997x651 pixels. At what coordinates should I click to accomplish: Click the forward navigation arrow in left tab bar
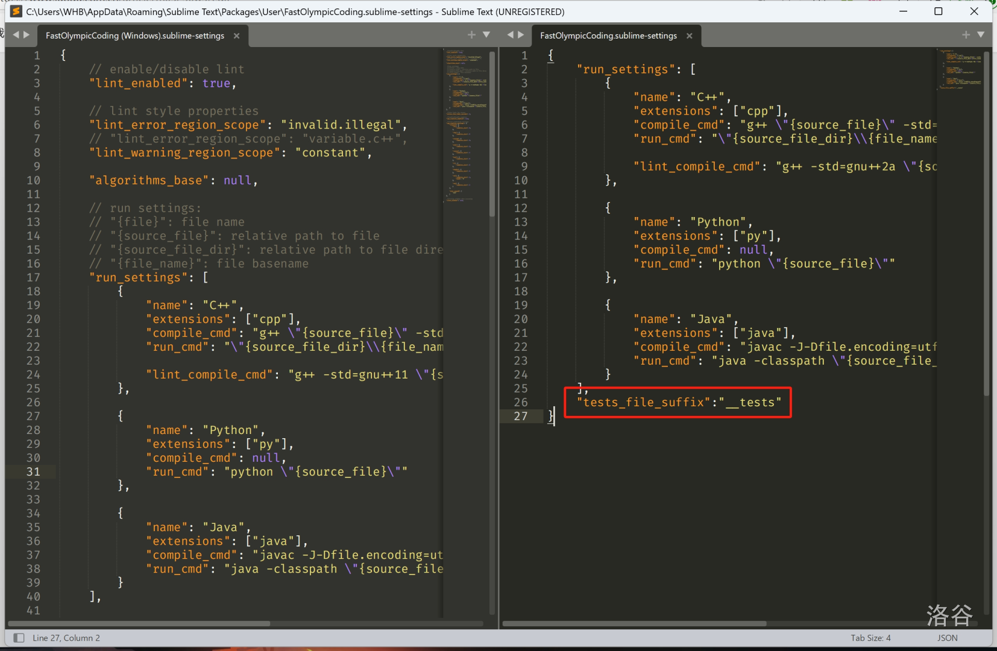point(27,35)
